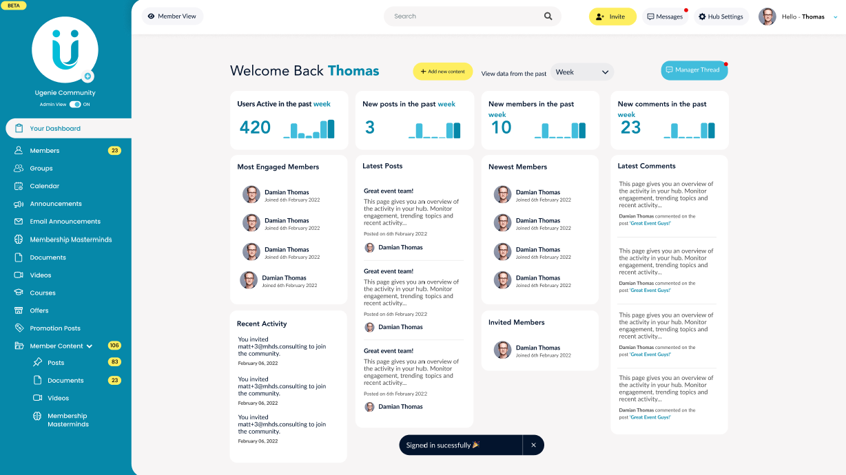Click the Documents file icon above Videos
The image size is (846, 475).
19,257
